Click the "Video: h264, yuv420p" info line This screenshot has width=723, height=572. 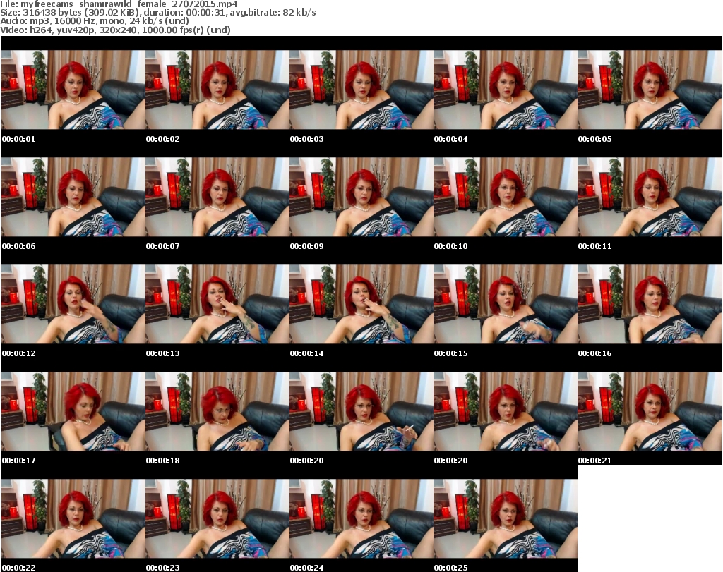115,30
